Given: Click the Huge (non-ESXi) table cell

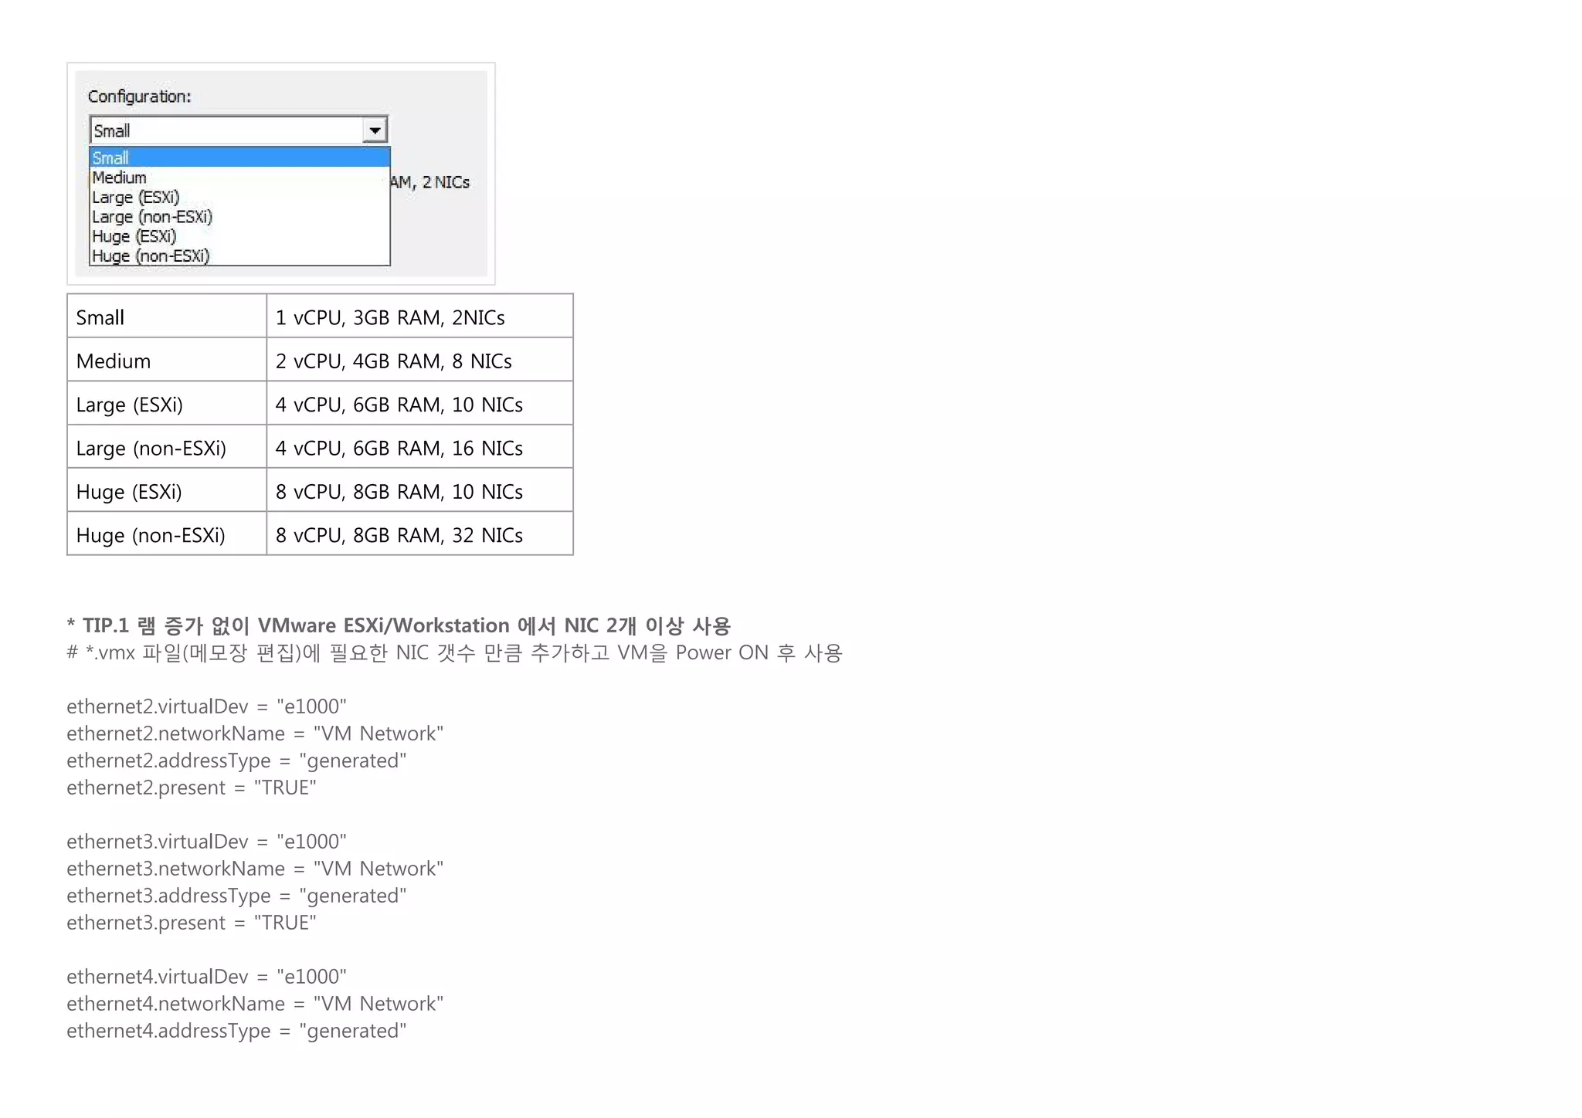Looking at the screenshot, I should 166,535.
